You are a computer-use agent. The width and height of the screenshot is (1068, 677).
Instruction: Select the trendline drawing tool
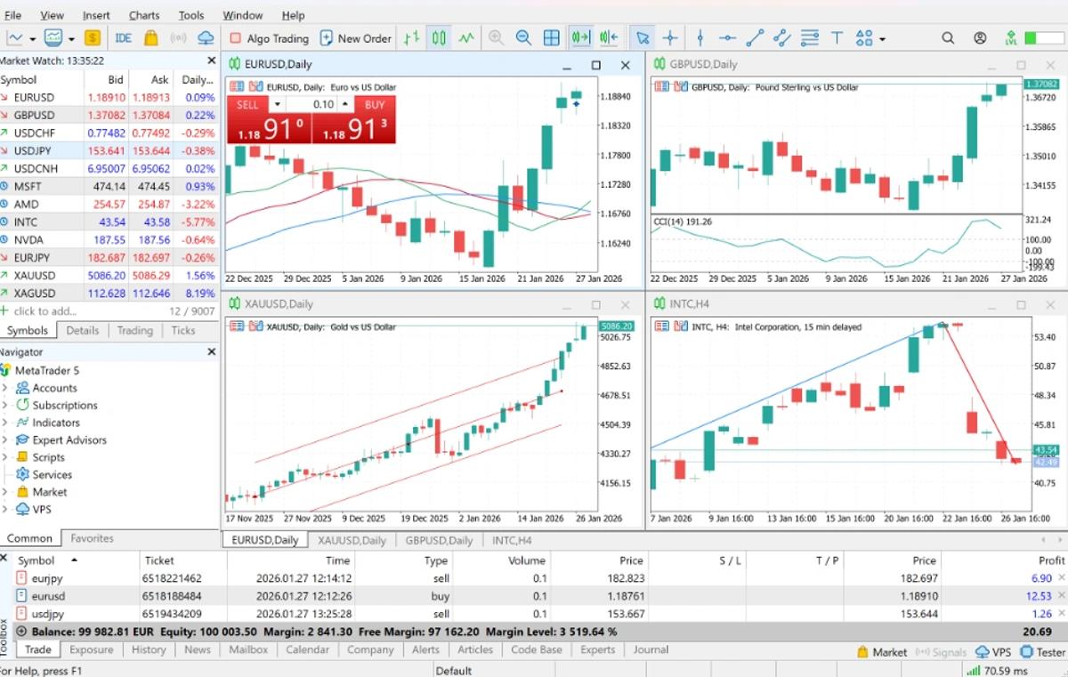tap(755, 38)
